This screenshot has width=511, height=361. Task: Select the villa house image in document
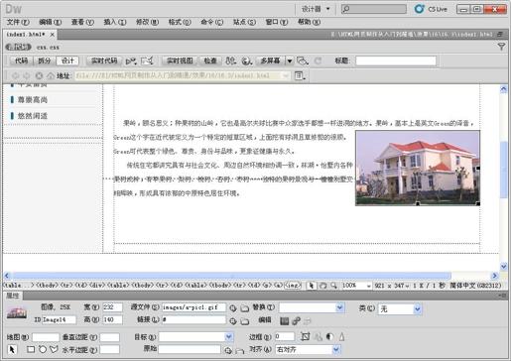(418, 169)
